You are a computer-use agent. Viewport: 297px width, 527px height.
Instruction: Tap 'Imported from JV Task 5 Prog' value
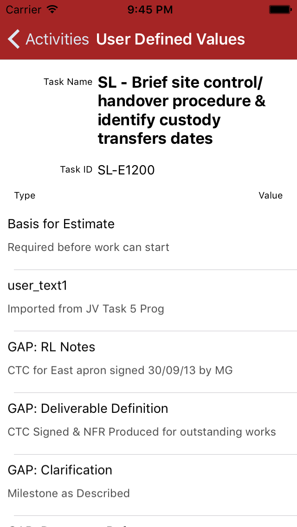[86, 309]
